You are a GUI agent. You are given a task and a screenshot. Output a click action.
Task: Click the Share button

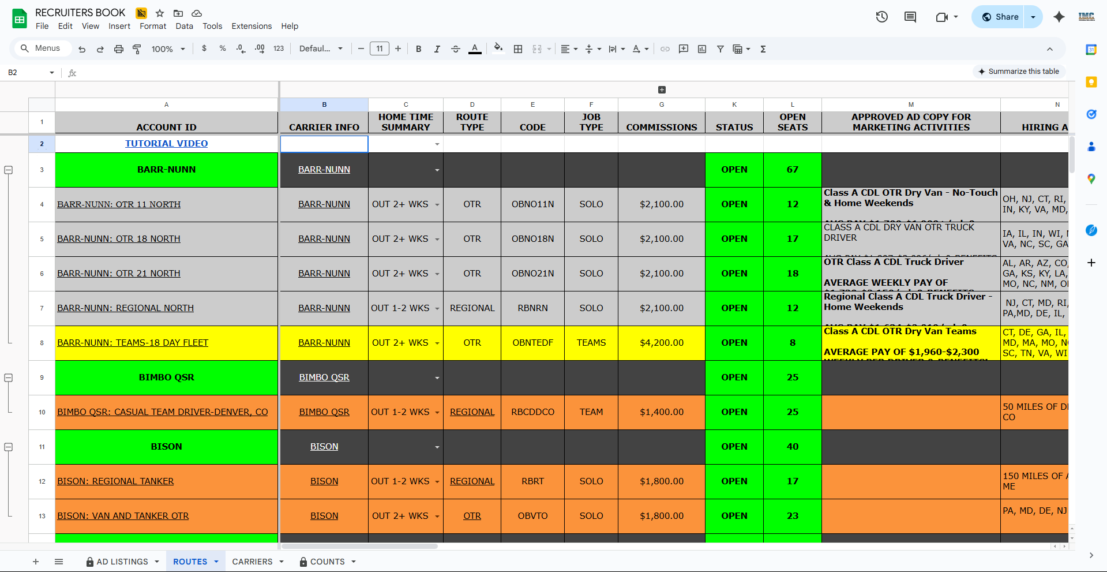coord(1000,17)
